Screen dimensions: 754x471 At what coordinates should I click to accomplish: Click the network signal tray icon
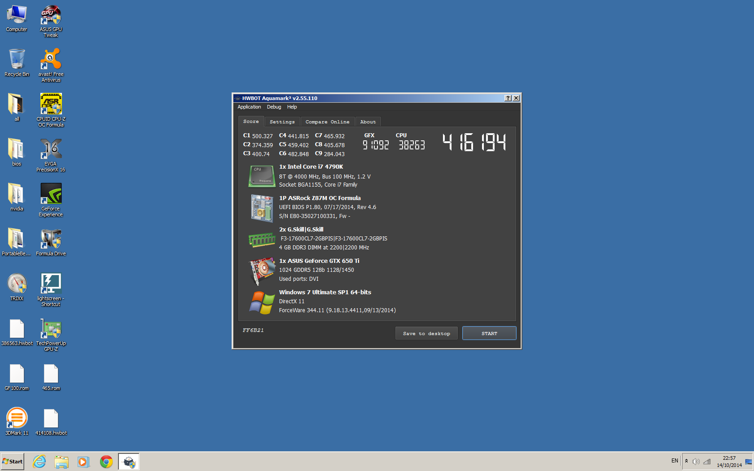pos(707,462)
